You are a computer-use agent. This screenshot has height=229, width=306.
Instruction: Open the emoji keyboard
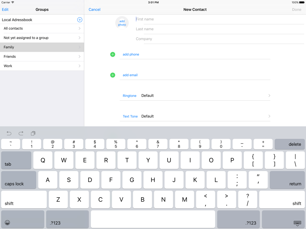click(x=23, y=219)
